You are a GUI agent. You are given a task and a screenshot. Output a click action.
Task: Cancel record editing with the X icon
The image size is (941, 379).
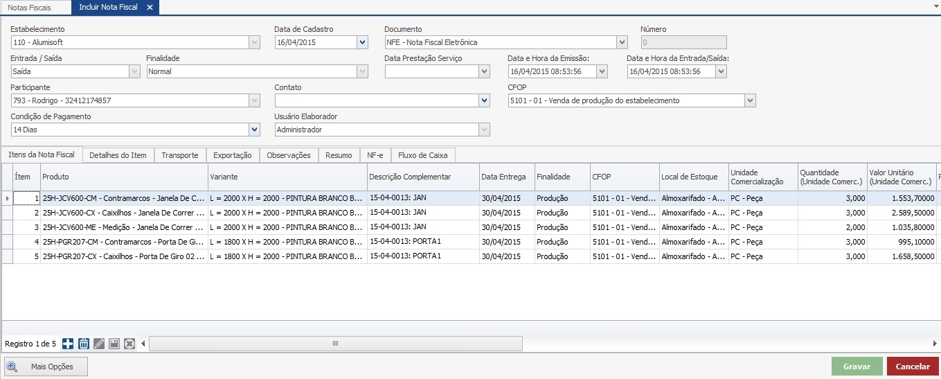[129, 344]
